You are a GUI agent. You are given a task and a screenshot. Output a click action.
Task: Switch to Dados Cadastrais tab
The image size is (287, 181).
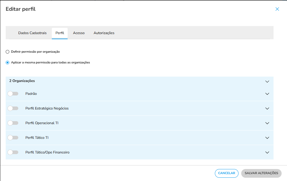[32, 33]
